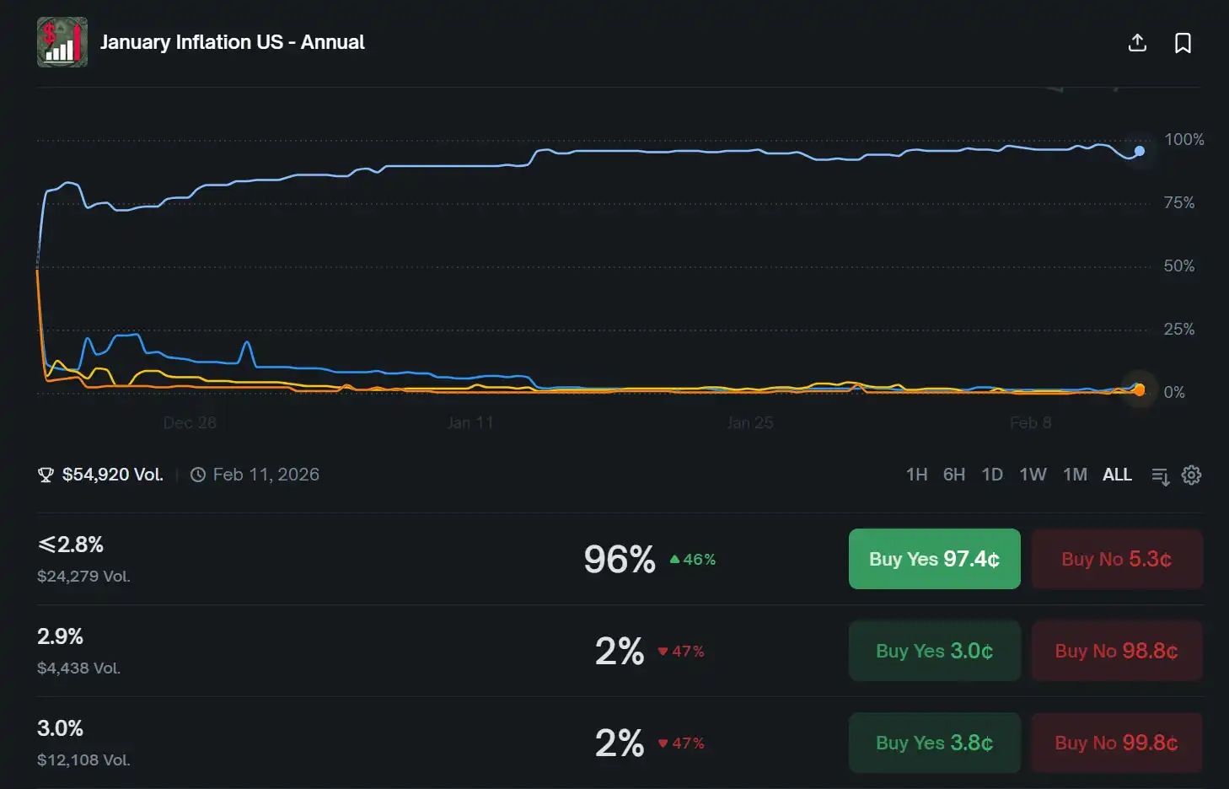Buy Yes at 3.0¢ for 2.9%
Screen dimensions: 1229x789
click(x=934, y=651)
